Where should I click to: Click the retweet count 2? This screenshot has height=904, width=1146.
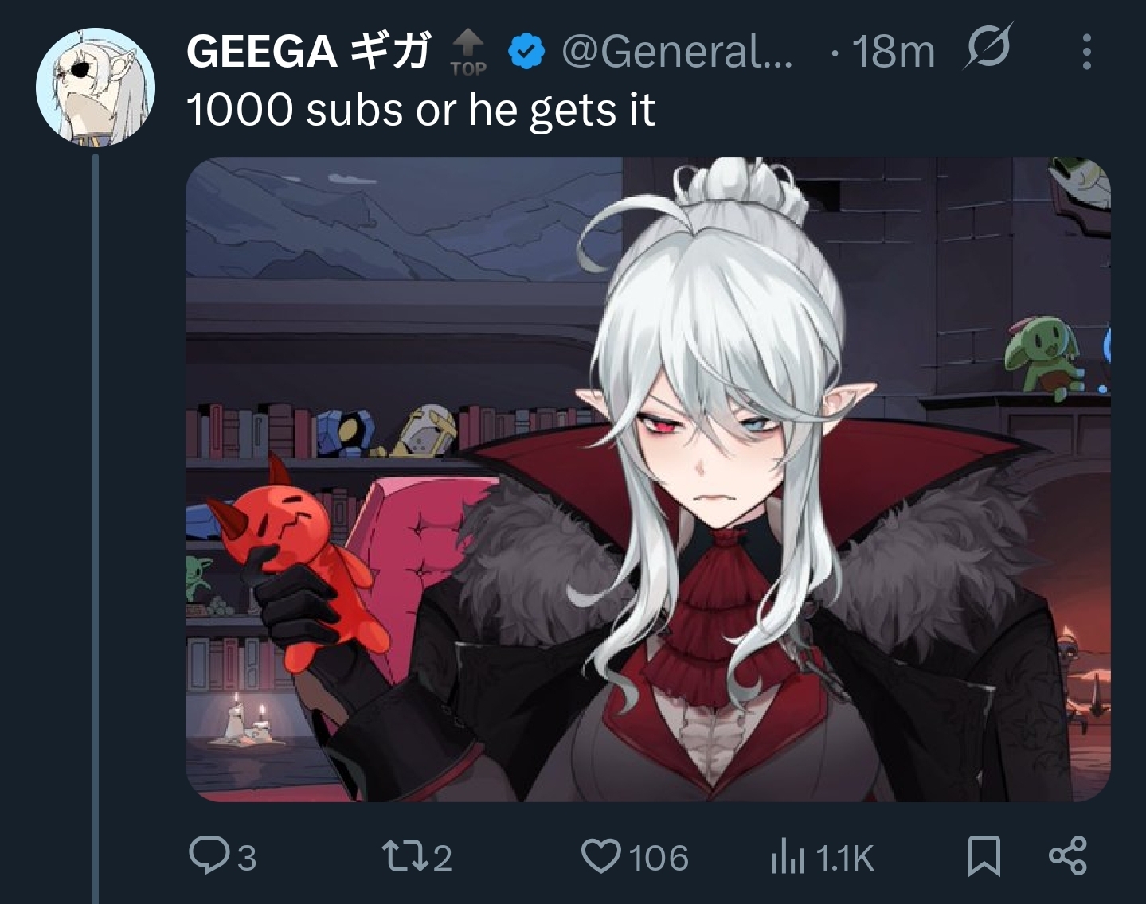click(442, 858)
